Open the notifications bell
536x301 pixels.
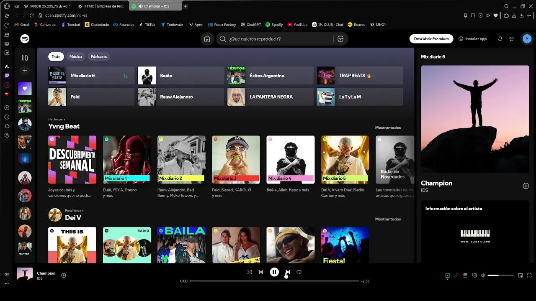(500, 39)
